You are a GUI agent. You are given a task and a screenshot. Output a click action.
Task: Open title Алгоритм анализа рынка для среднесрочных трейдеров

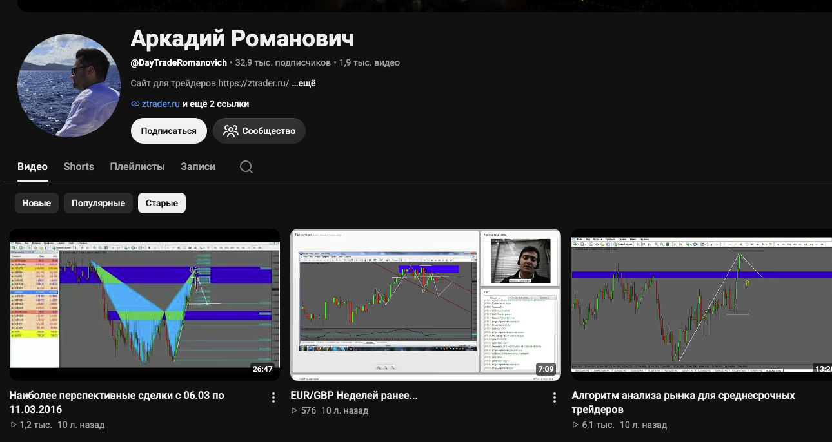pyautogui.click(x=683, y=402)
